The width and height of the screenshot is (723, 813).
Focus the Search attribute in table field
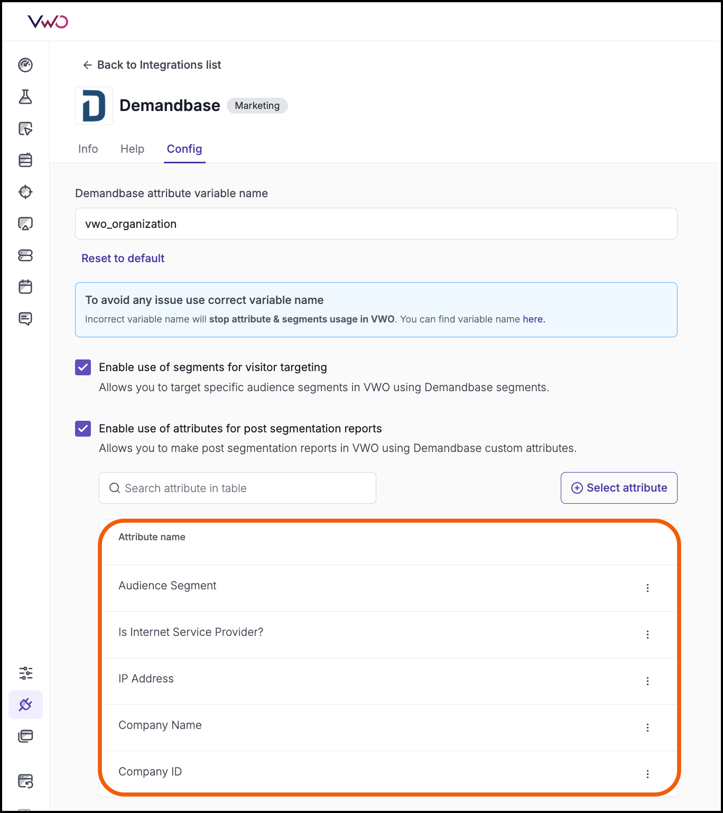237,488
